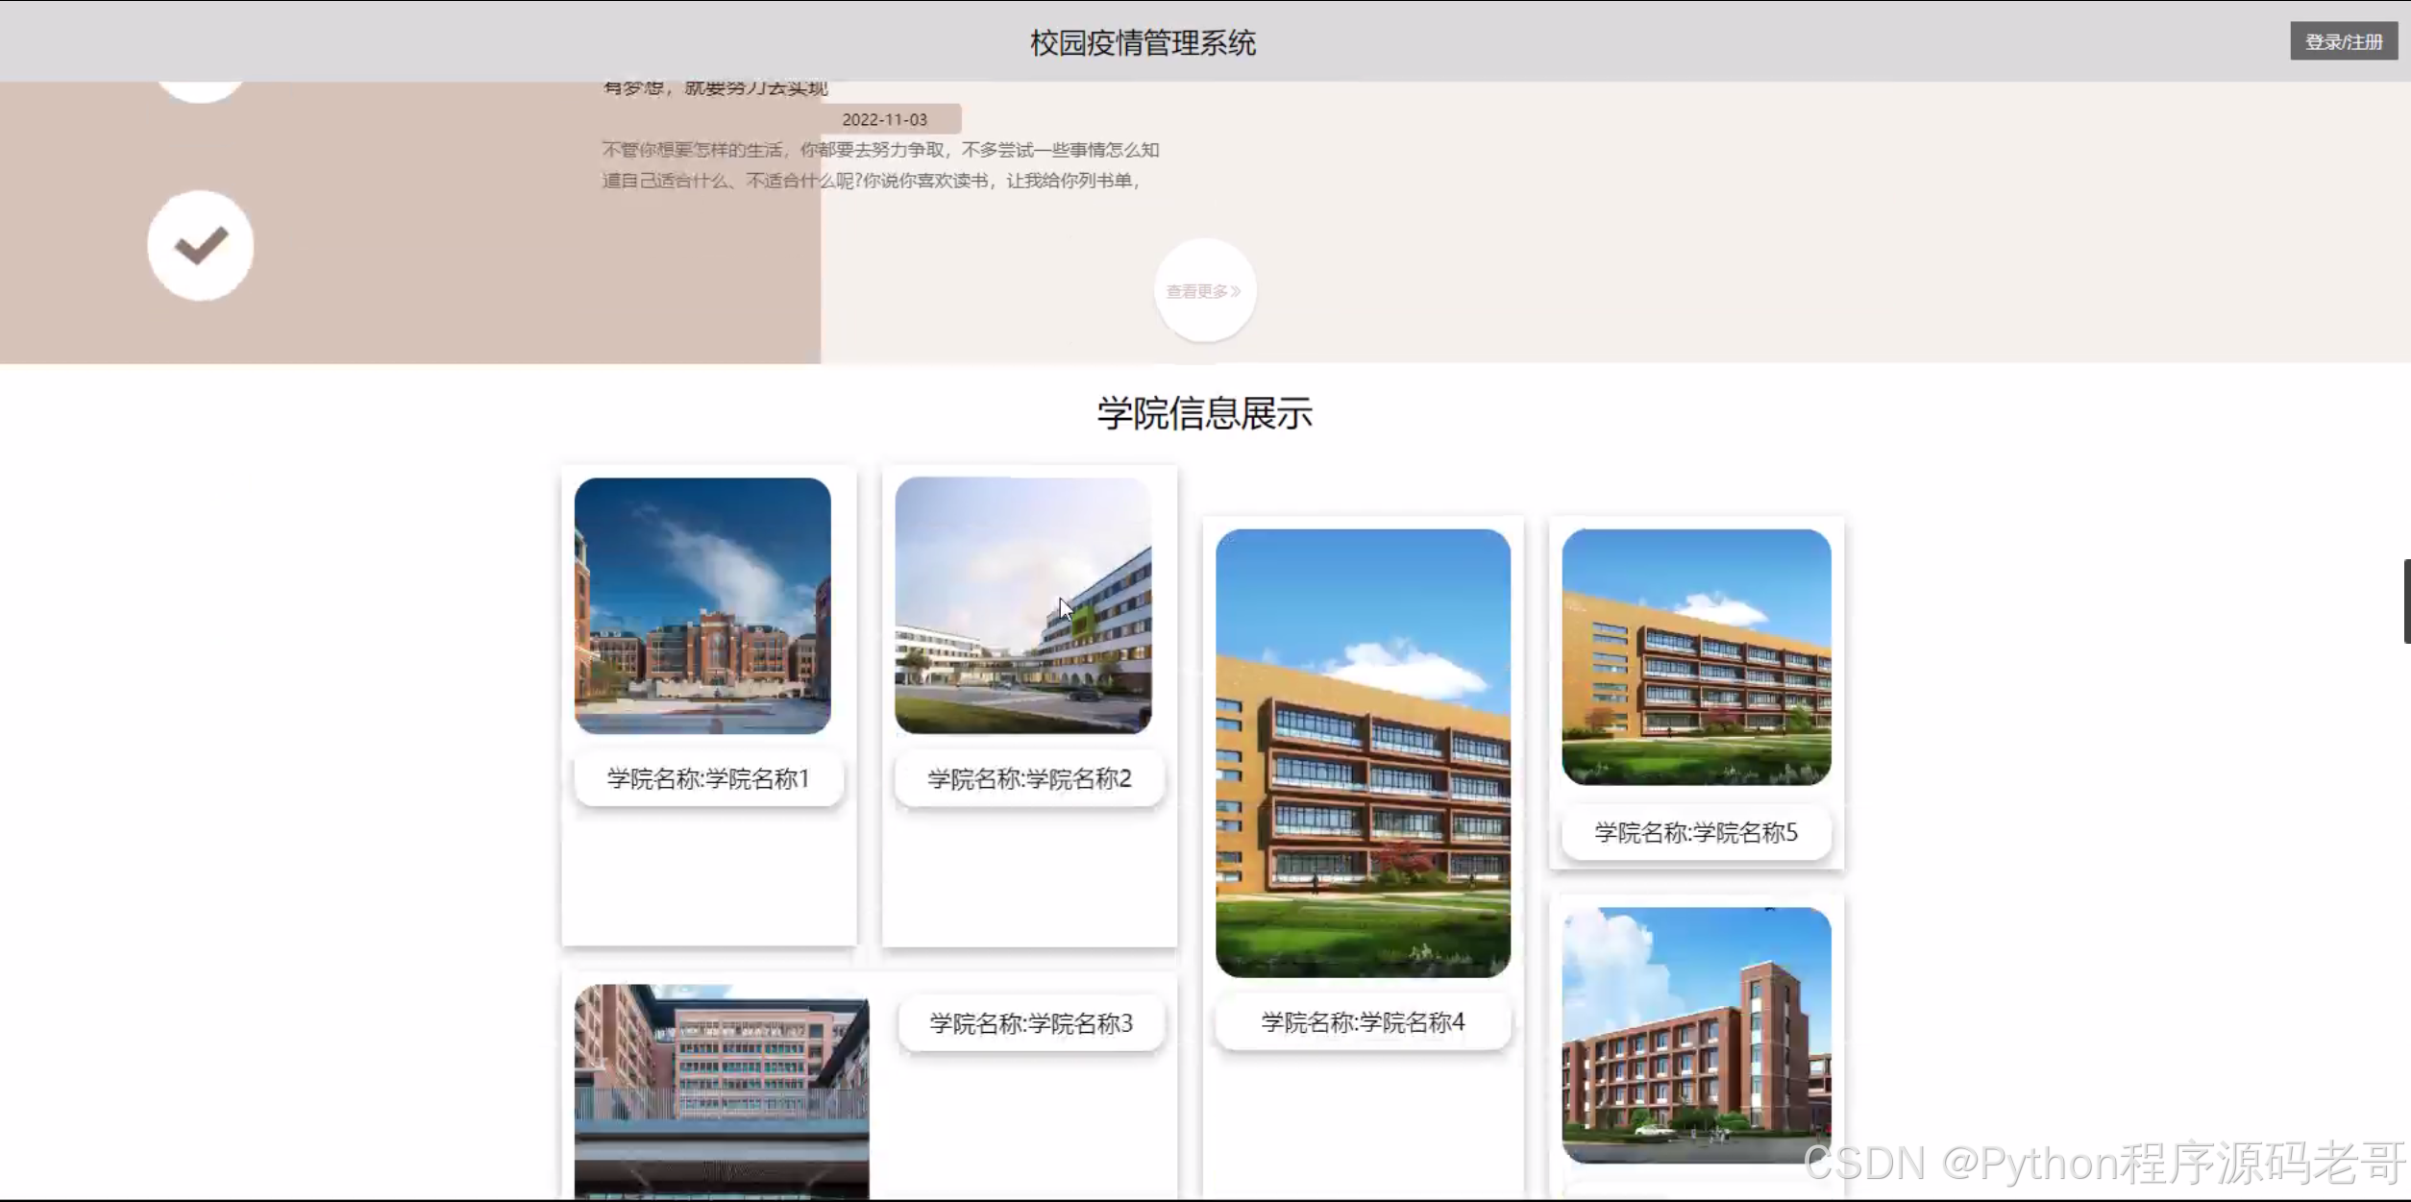The image size is (2411, 1202).
Task: Click the partially visible circle icon above the checkmark
Action: coord(200,90)
